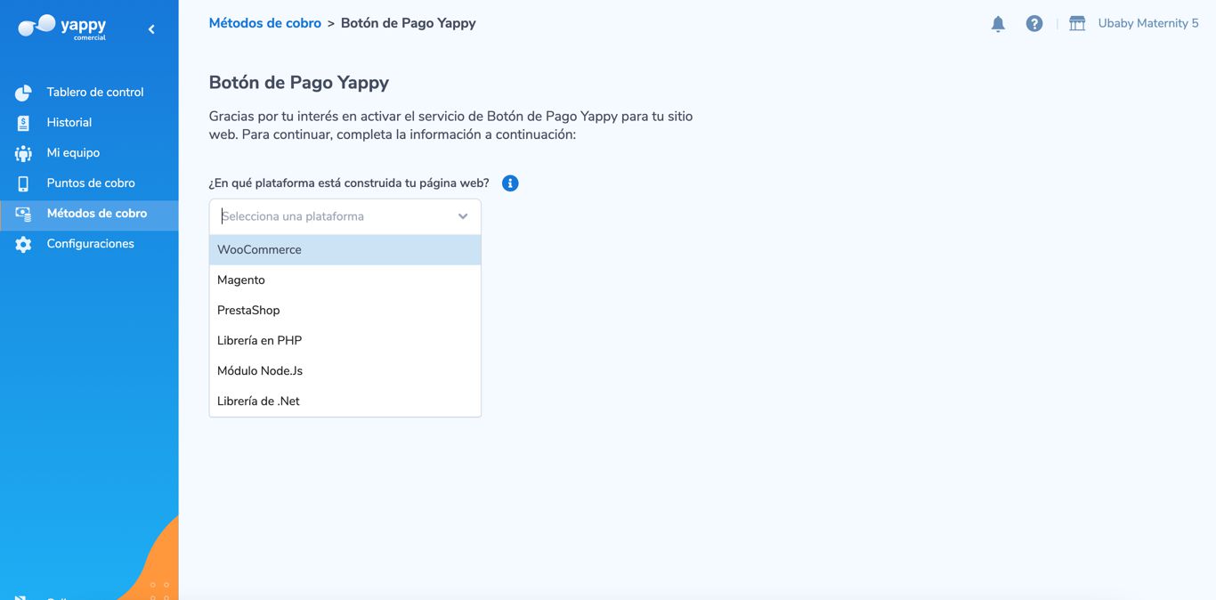
Task: Choose PrestaShop from the platform list
Action: click(345, 311)
